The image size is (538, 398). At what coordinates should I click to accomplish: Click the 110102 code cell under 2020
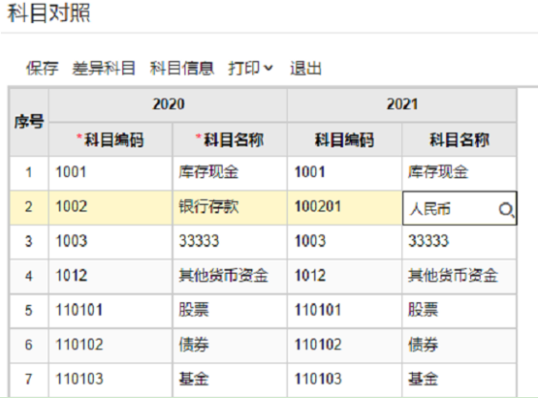click(110, 344)
